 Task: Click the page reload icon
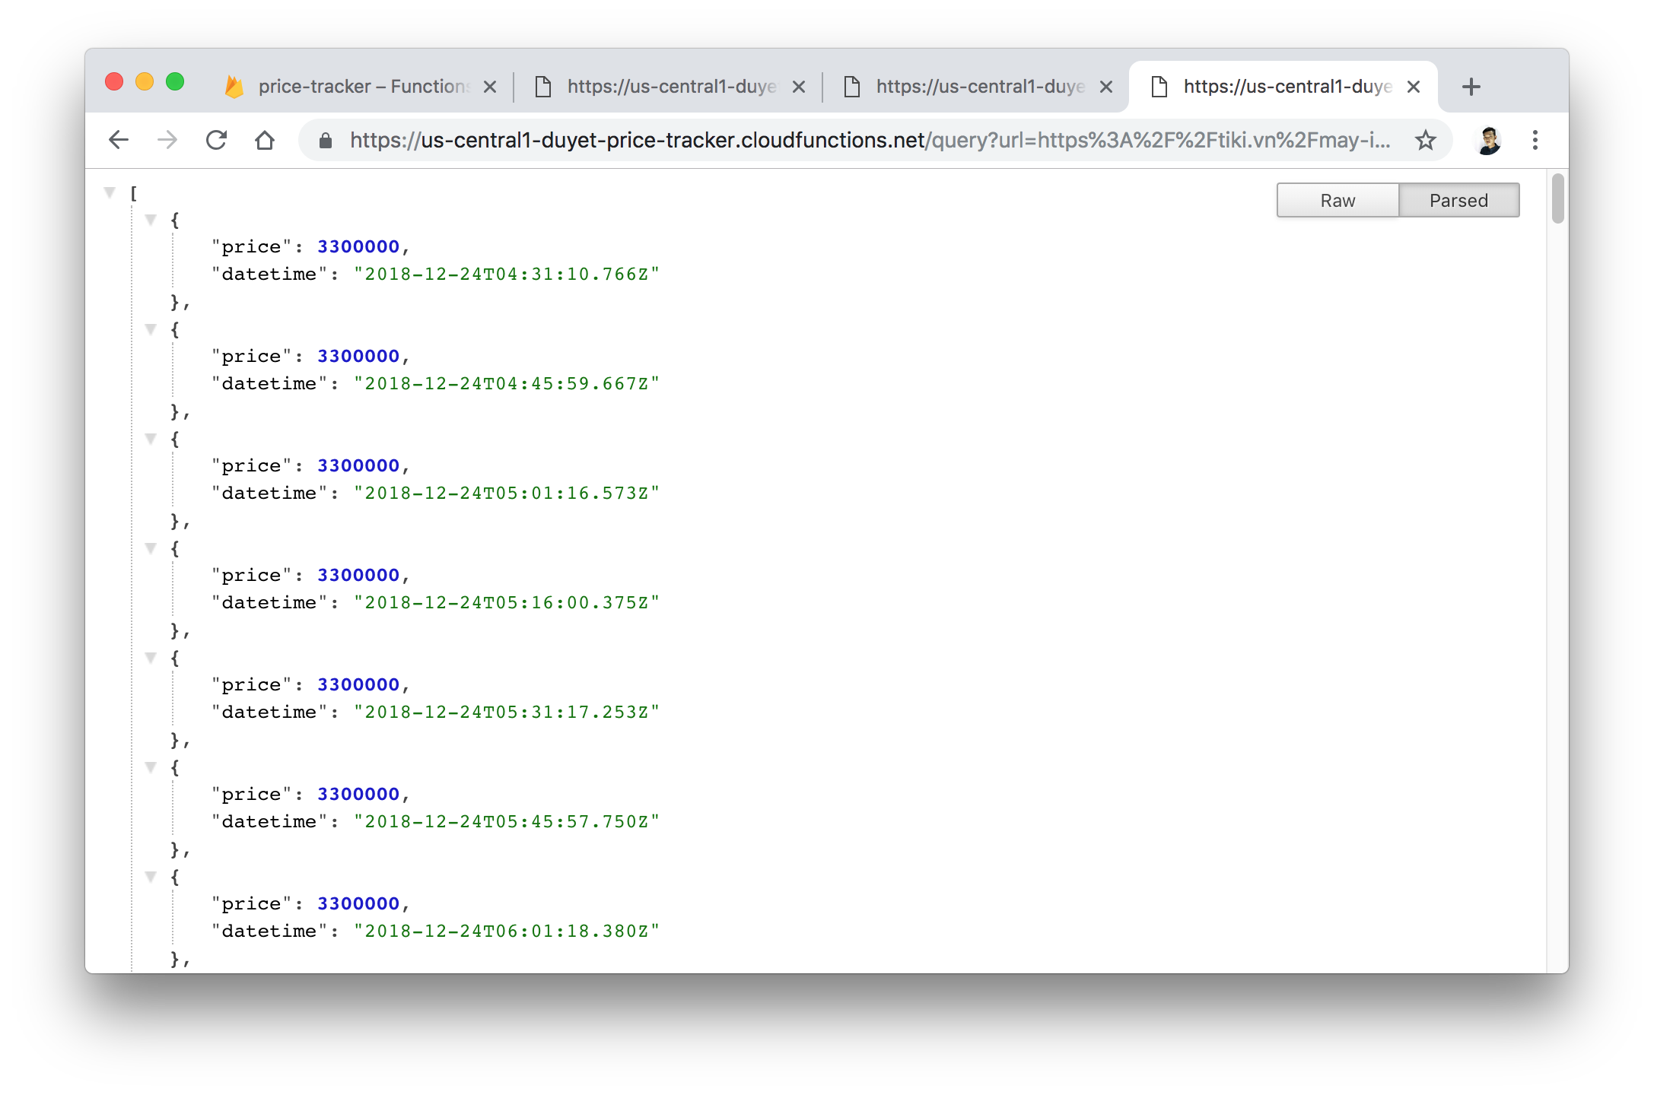219,138
